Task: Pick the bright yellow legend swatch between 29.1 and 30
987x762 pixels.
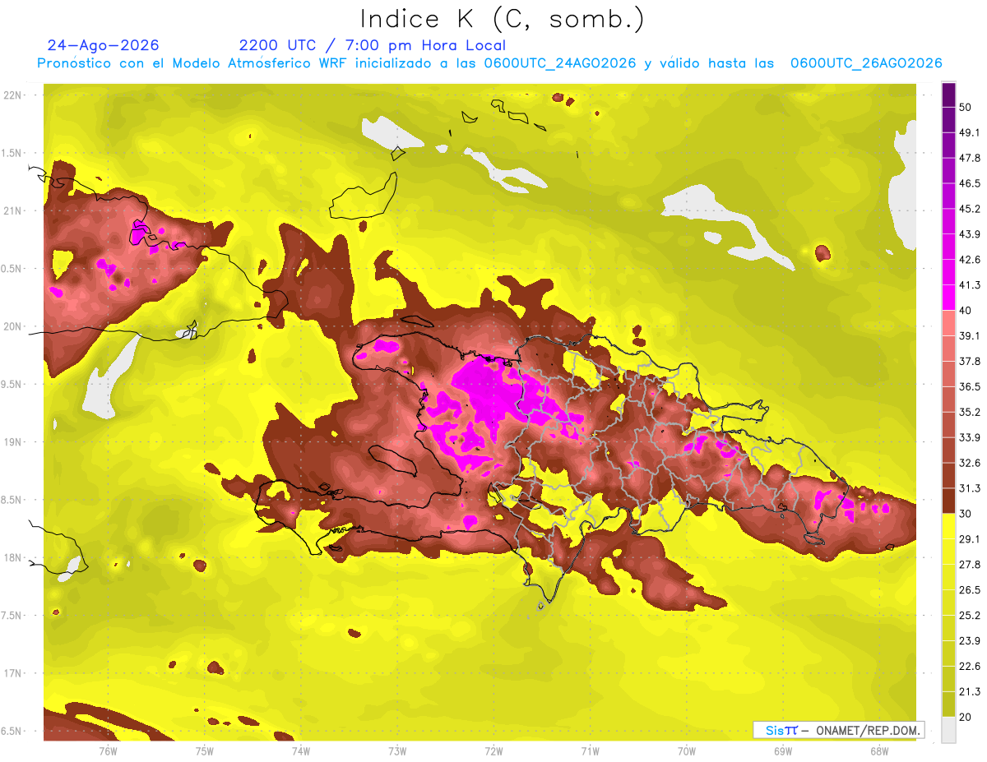Action: [948, 526]
